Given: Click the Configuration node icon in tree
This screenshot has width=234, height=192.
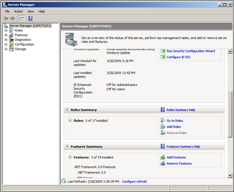Looking at the screenshot, I should 11,44.
